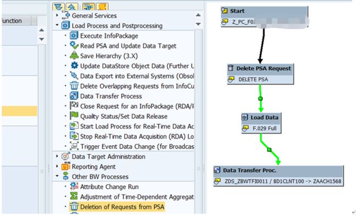357x215 pixels.
Task: Click green connector square below Delete PSA Request
Action: coord(260,98)
